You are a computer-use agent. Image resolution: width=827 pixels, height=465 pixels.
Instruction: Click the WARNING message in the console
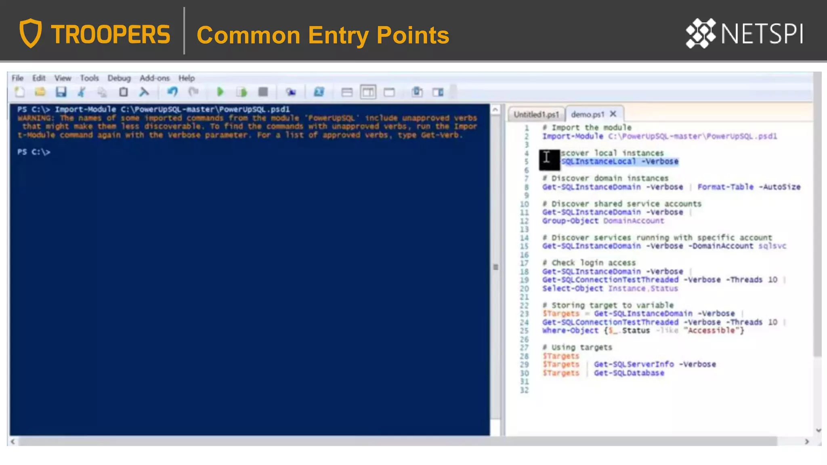(x=247, y=127)
